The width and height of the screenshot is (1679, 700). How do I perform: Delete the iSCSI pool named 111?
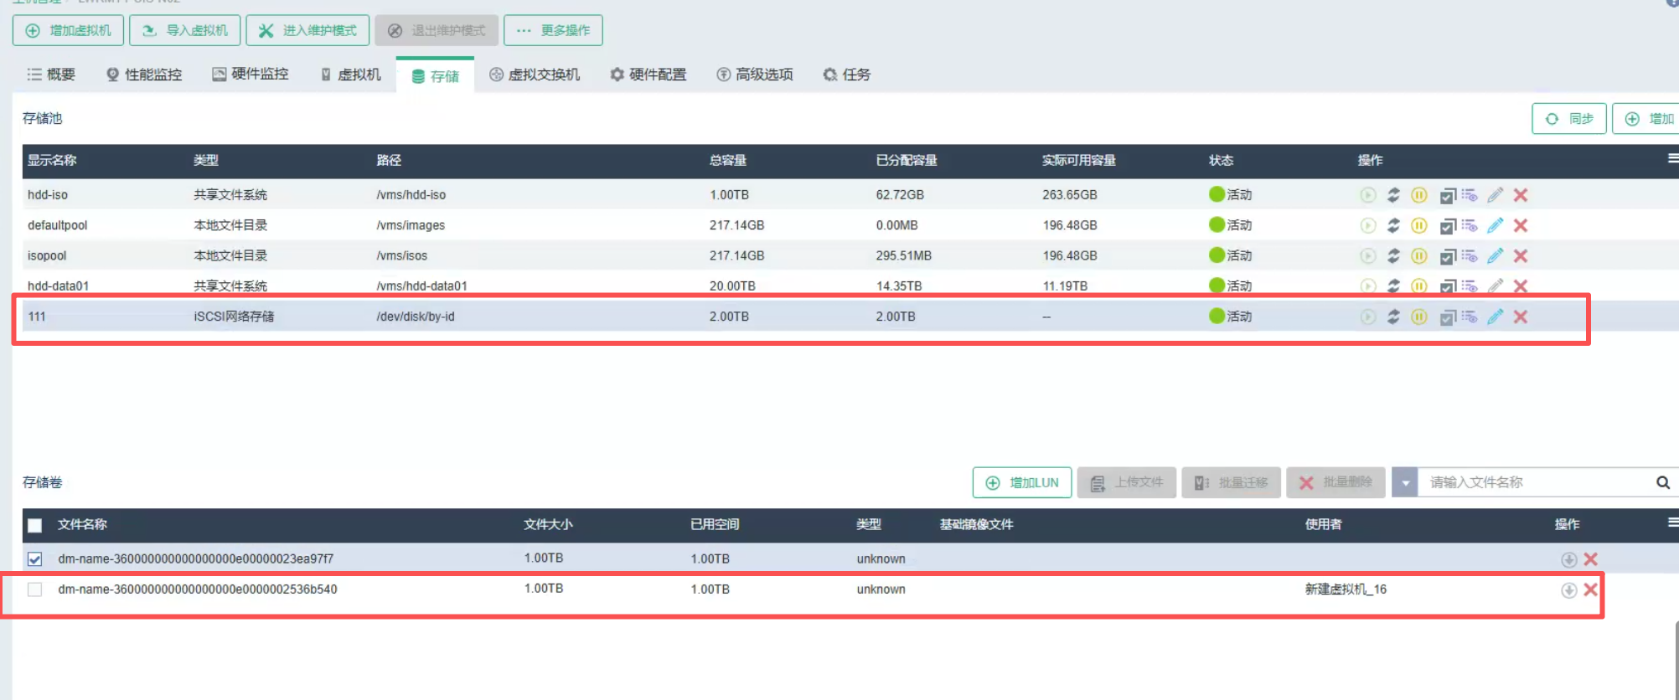point(1521,317)
